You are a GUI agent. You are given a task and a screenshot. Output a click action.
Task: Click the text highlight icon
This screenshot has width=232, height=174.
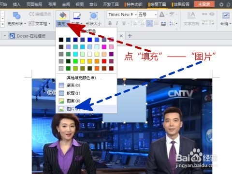tap(172, 14)
